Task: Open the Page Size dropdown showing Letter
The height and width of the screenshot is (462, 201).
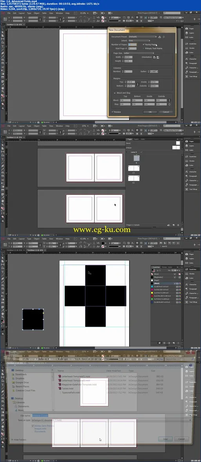Action: (x=138, y=53)
